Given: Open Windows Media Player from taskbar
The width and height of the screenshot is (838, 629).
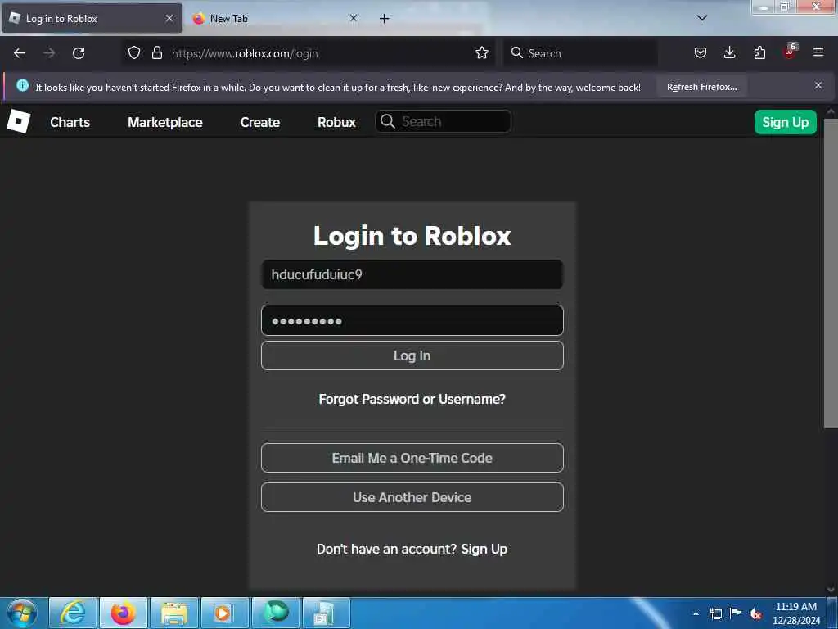Looking at the screenshot, I should pyautogui.click(x=225, y=613).
